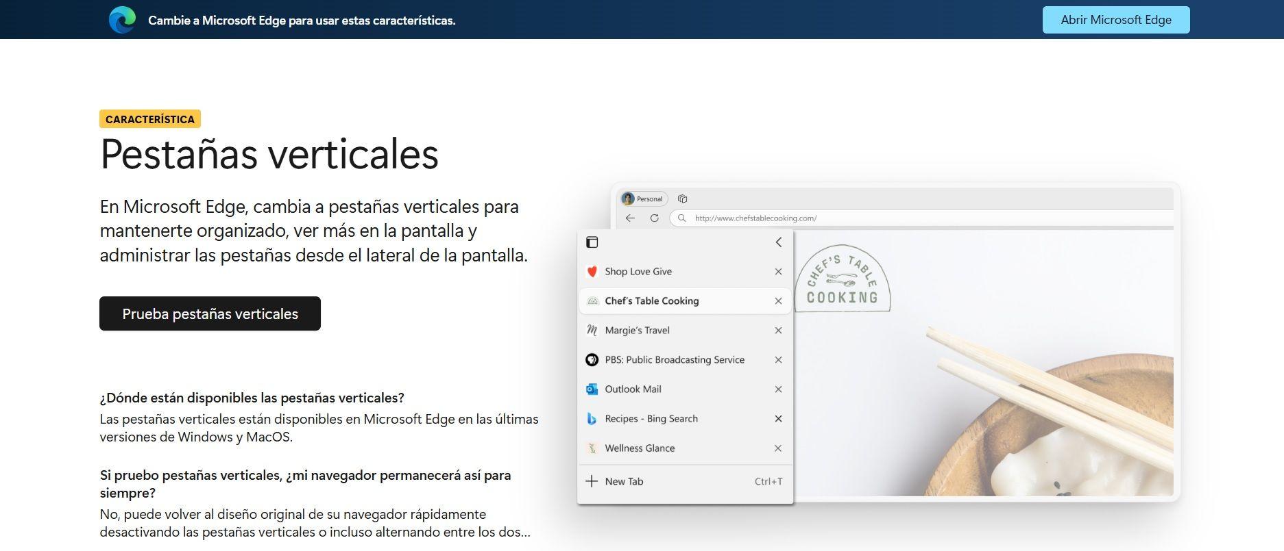Click the tab actions icon beside Personal
This screenshot has width=1284, height=551.
click(x=682, y=199)
